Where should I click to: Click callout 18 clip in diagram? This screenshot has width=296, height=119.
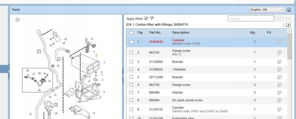coord(58,66)
